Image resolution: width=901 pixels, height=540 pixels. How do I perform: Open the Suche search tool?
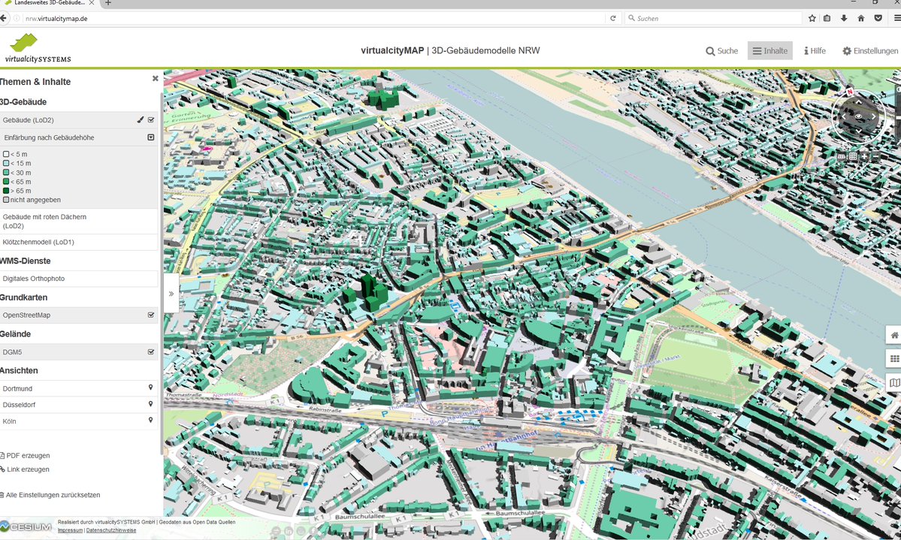pyautogui.click(x=721, y=50)
